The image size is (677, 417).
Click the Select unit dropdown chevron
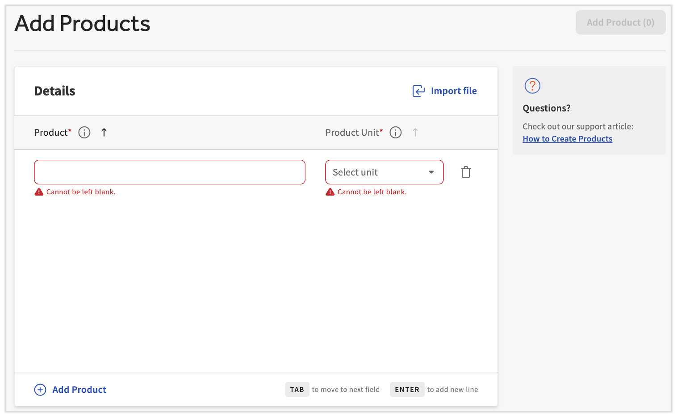point(431,172)
